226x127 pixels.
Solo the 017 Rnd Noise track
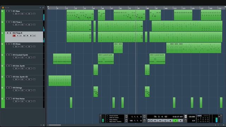(10, 99)
